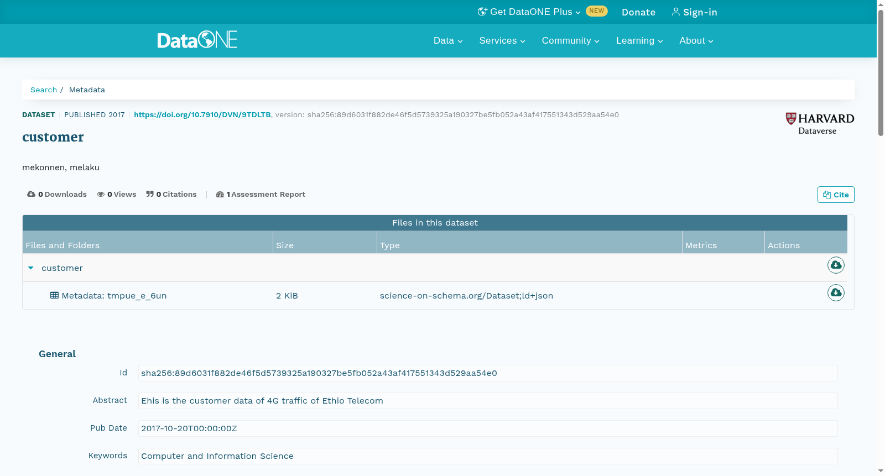The width and height of the screenshot is (885, 476).
Task: Click the Sign-in link
Action: click(x=695, y=12)
